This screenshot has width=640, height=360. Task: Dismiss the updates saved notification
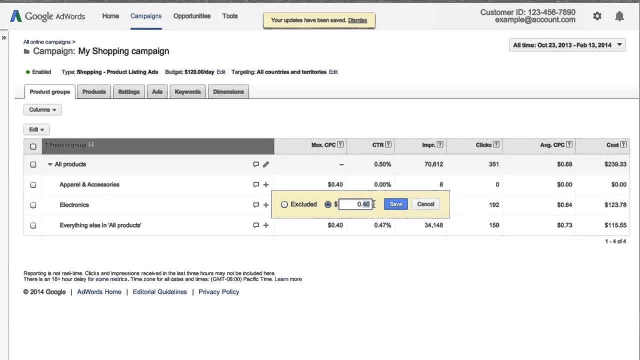point(357,20)
